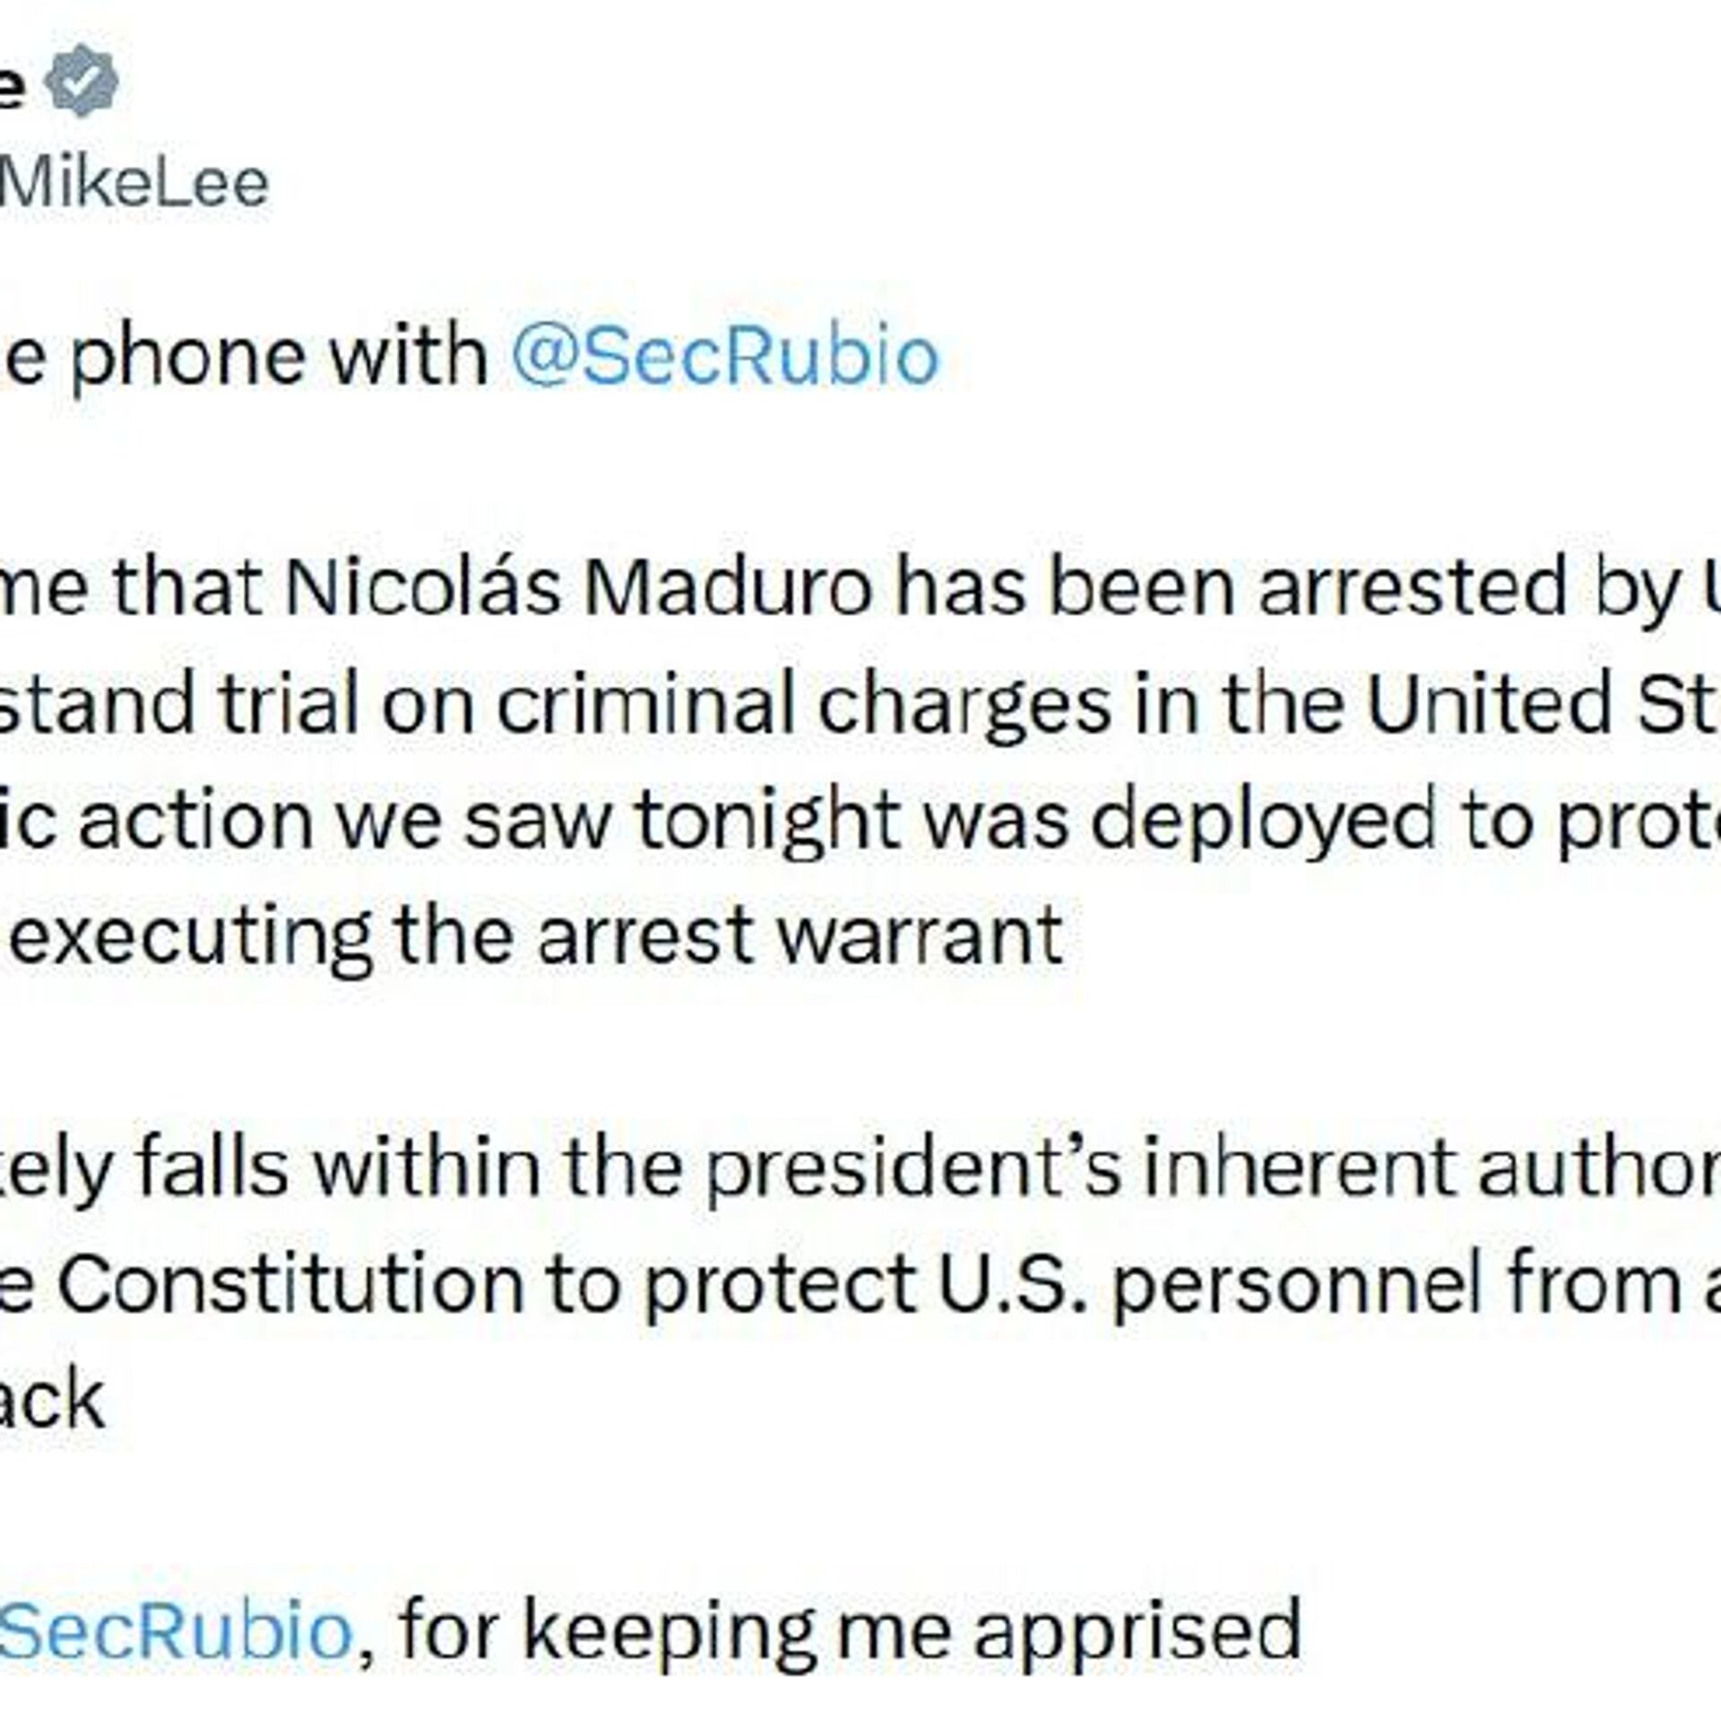This screenshot has height=1717, width=1721.
Task: Click the words 'phone with' in first line
Action: click(278, 356)
